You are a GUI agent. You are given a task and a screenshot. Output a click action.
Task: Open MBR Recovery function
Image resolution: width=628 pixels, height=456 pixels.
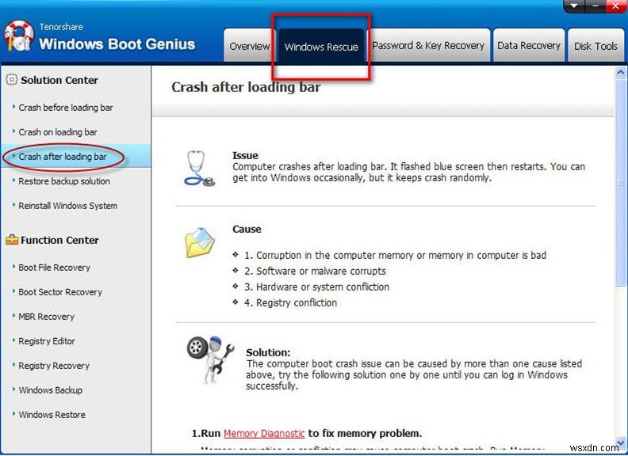(46, 317)
